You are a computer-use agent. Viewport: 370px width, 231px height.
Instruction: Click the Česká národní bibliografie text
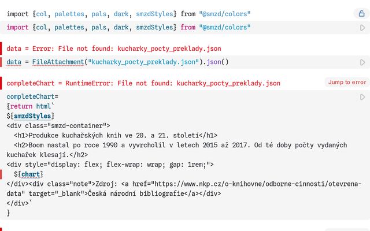coord(136,193)
